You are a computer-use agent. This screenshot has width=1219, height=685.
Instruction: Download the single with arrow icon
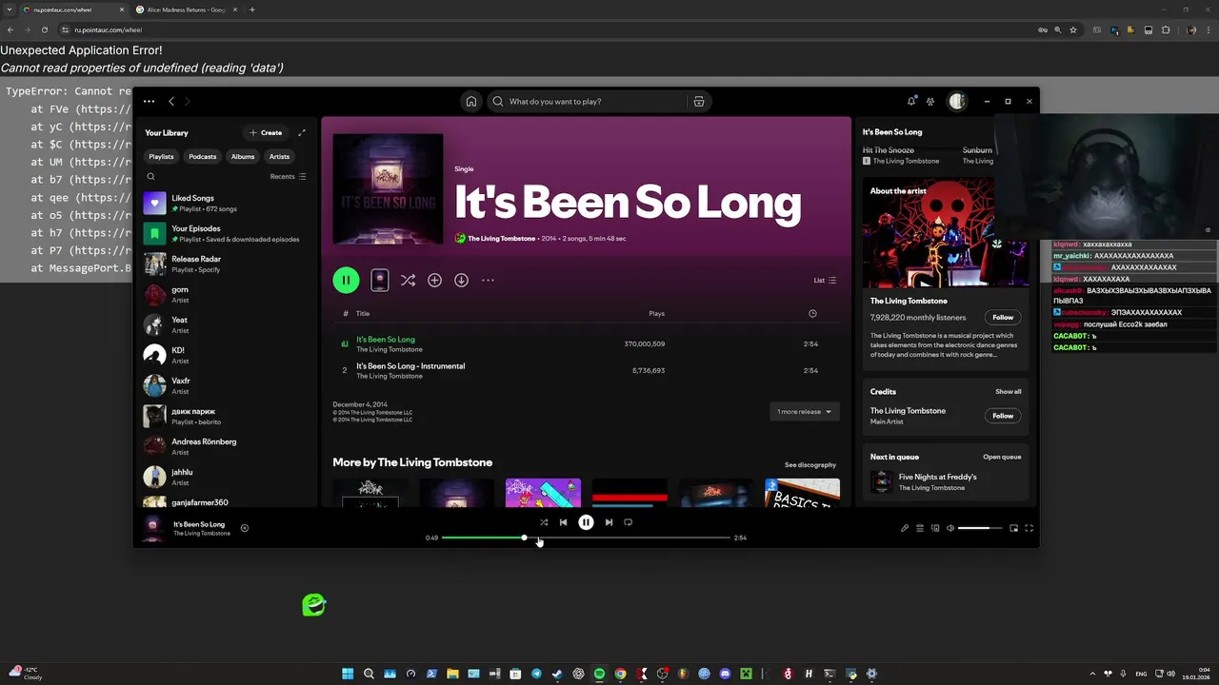click(x=461, y=280)
